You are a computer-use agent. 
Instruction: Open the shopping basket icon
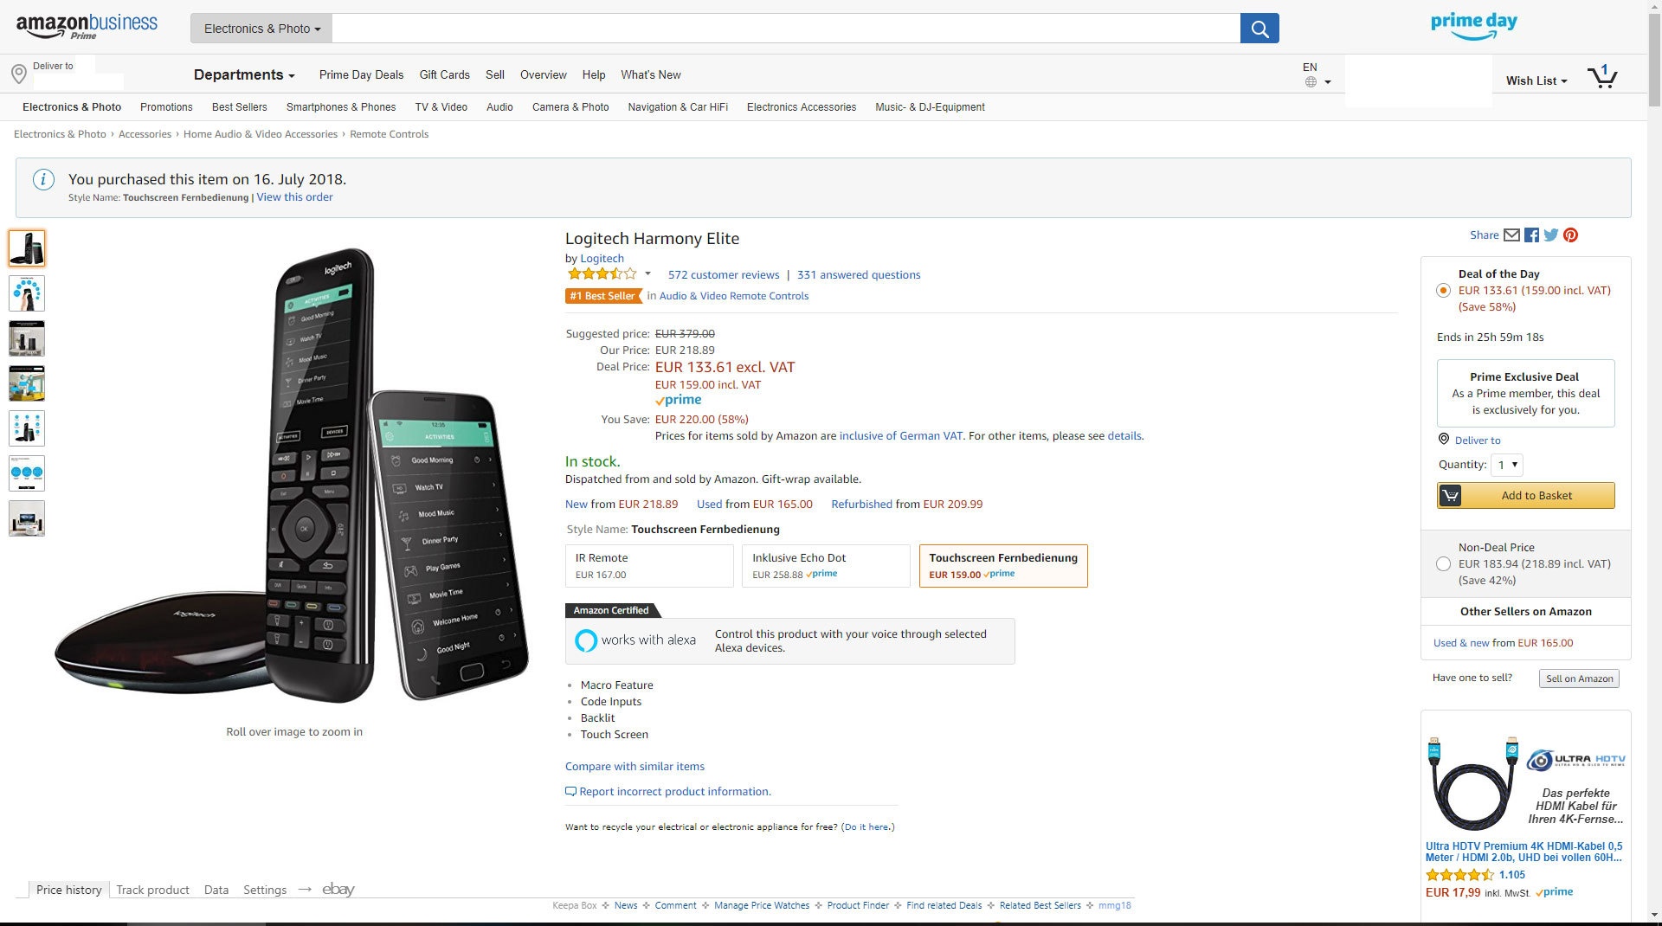pyautogui.click(x=1602, y=77)
